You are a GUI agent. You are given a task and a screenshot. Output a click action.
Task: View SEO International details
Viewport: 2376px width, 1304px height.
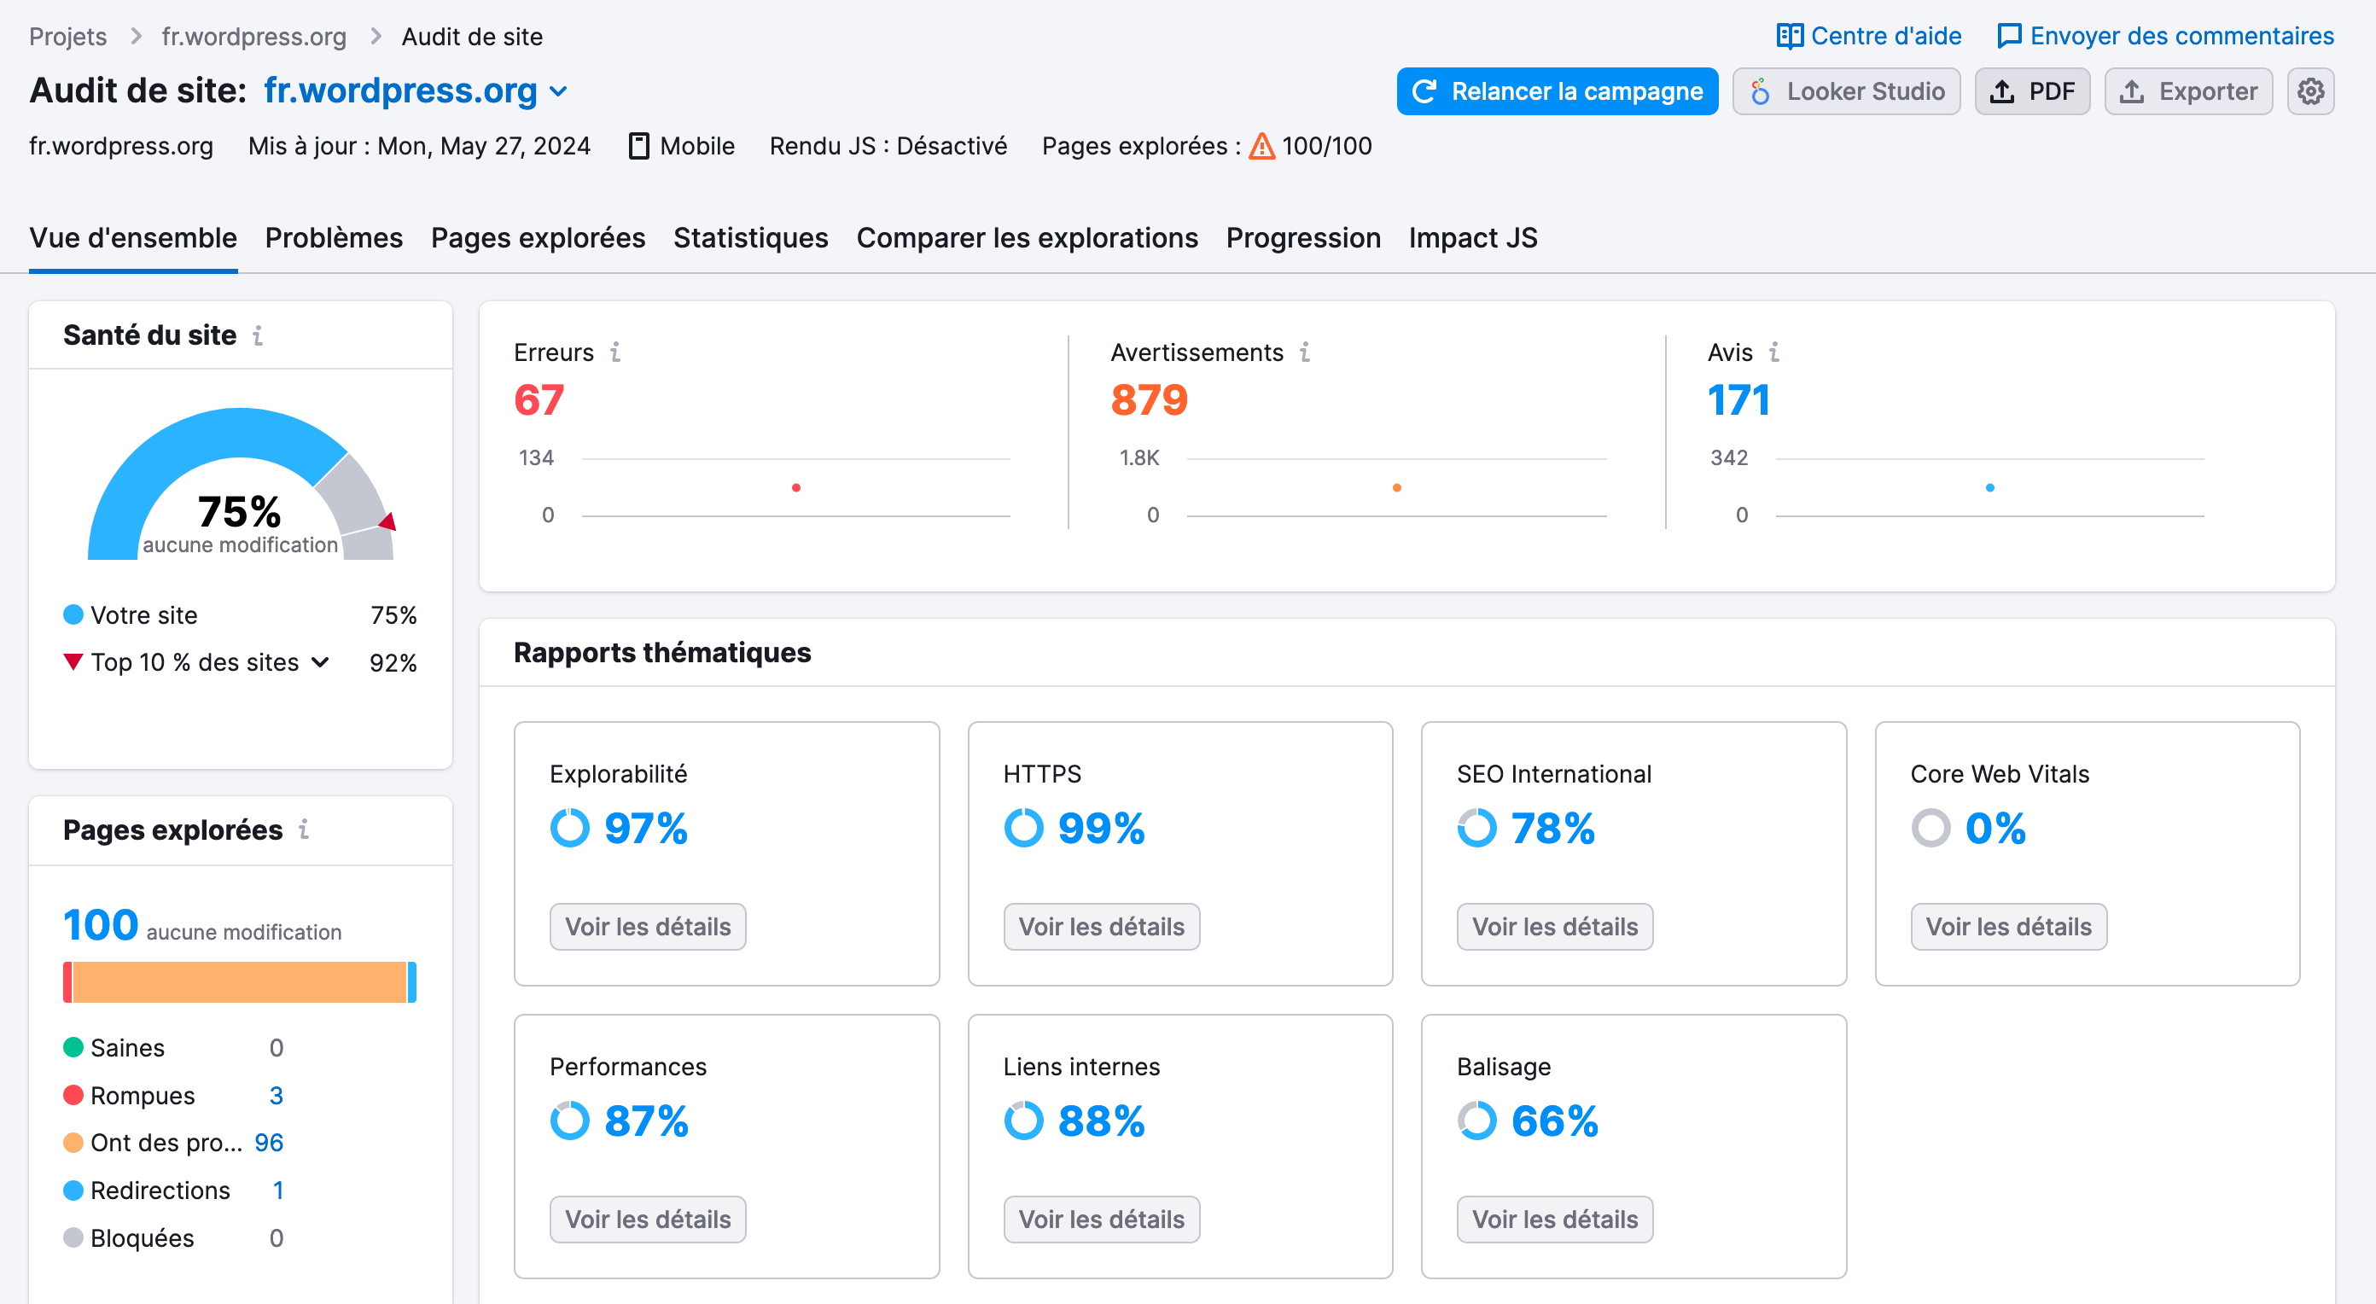(1555, 927)
